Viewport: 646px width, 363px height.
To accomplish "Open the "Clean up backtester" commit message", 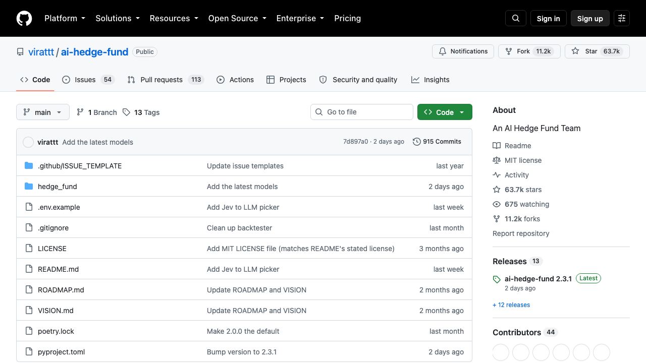I will pos(239,228).
